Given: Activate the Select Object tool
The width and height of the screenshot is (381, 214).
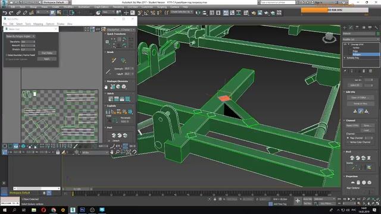Looking at the screenshot, I should point(52,12).
